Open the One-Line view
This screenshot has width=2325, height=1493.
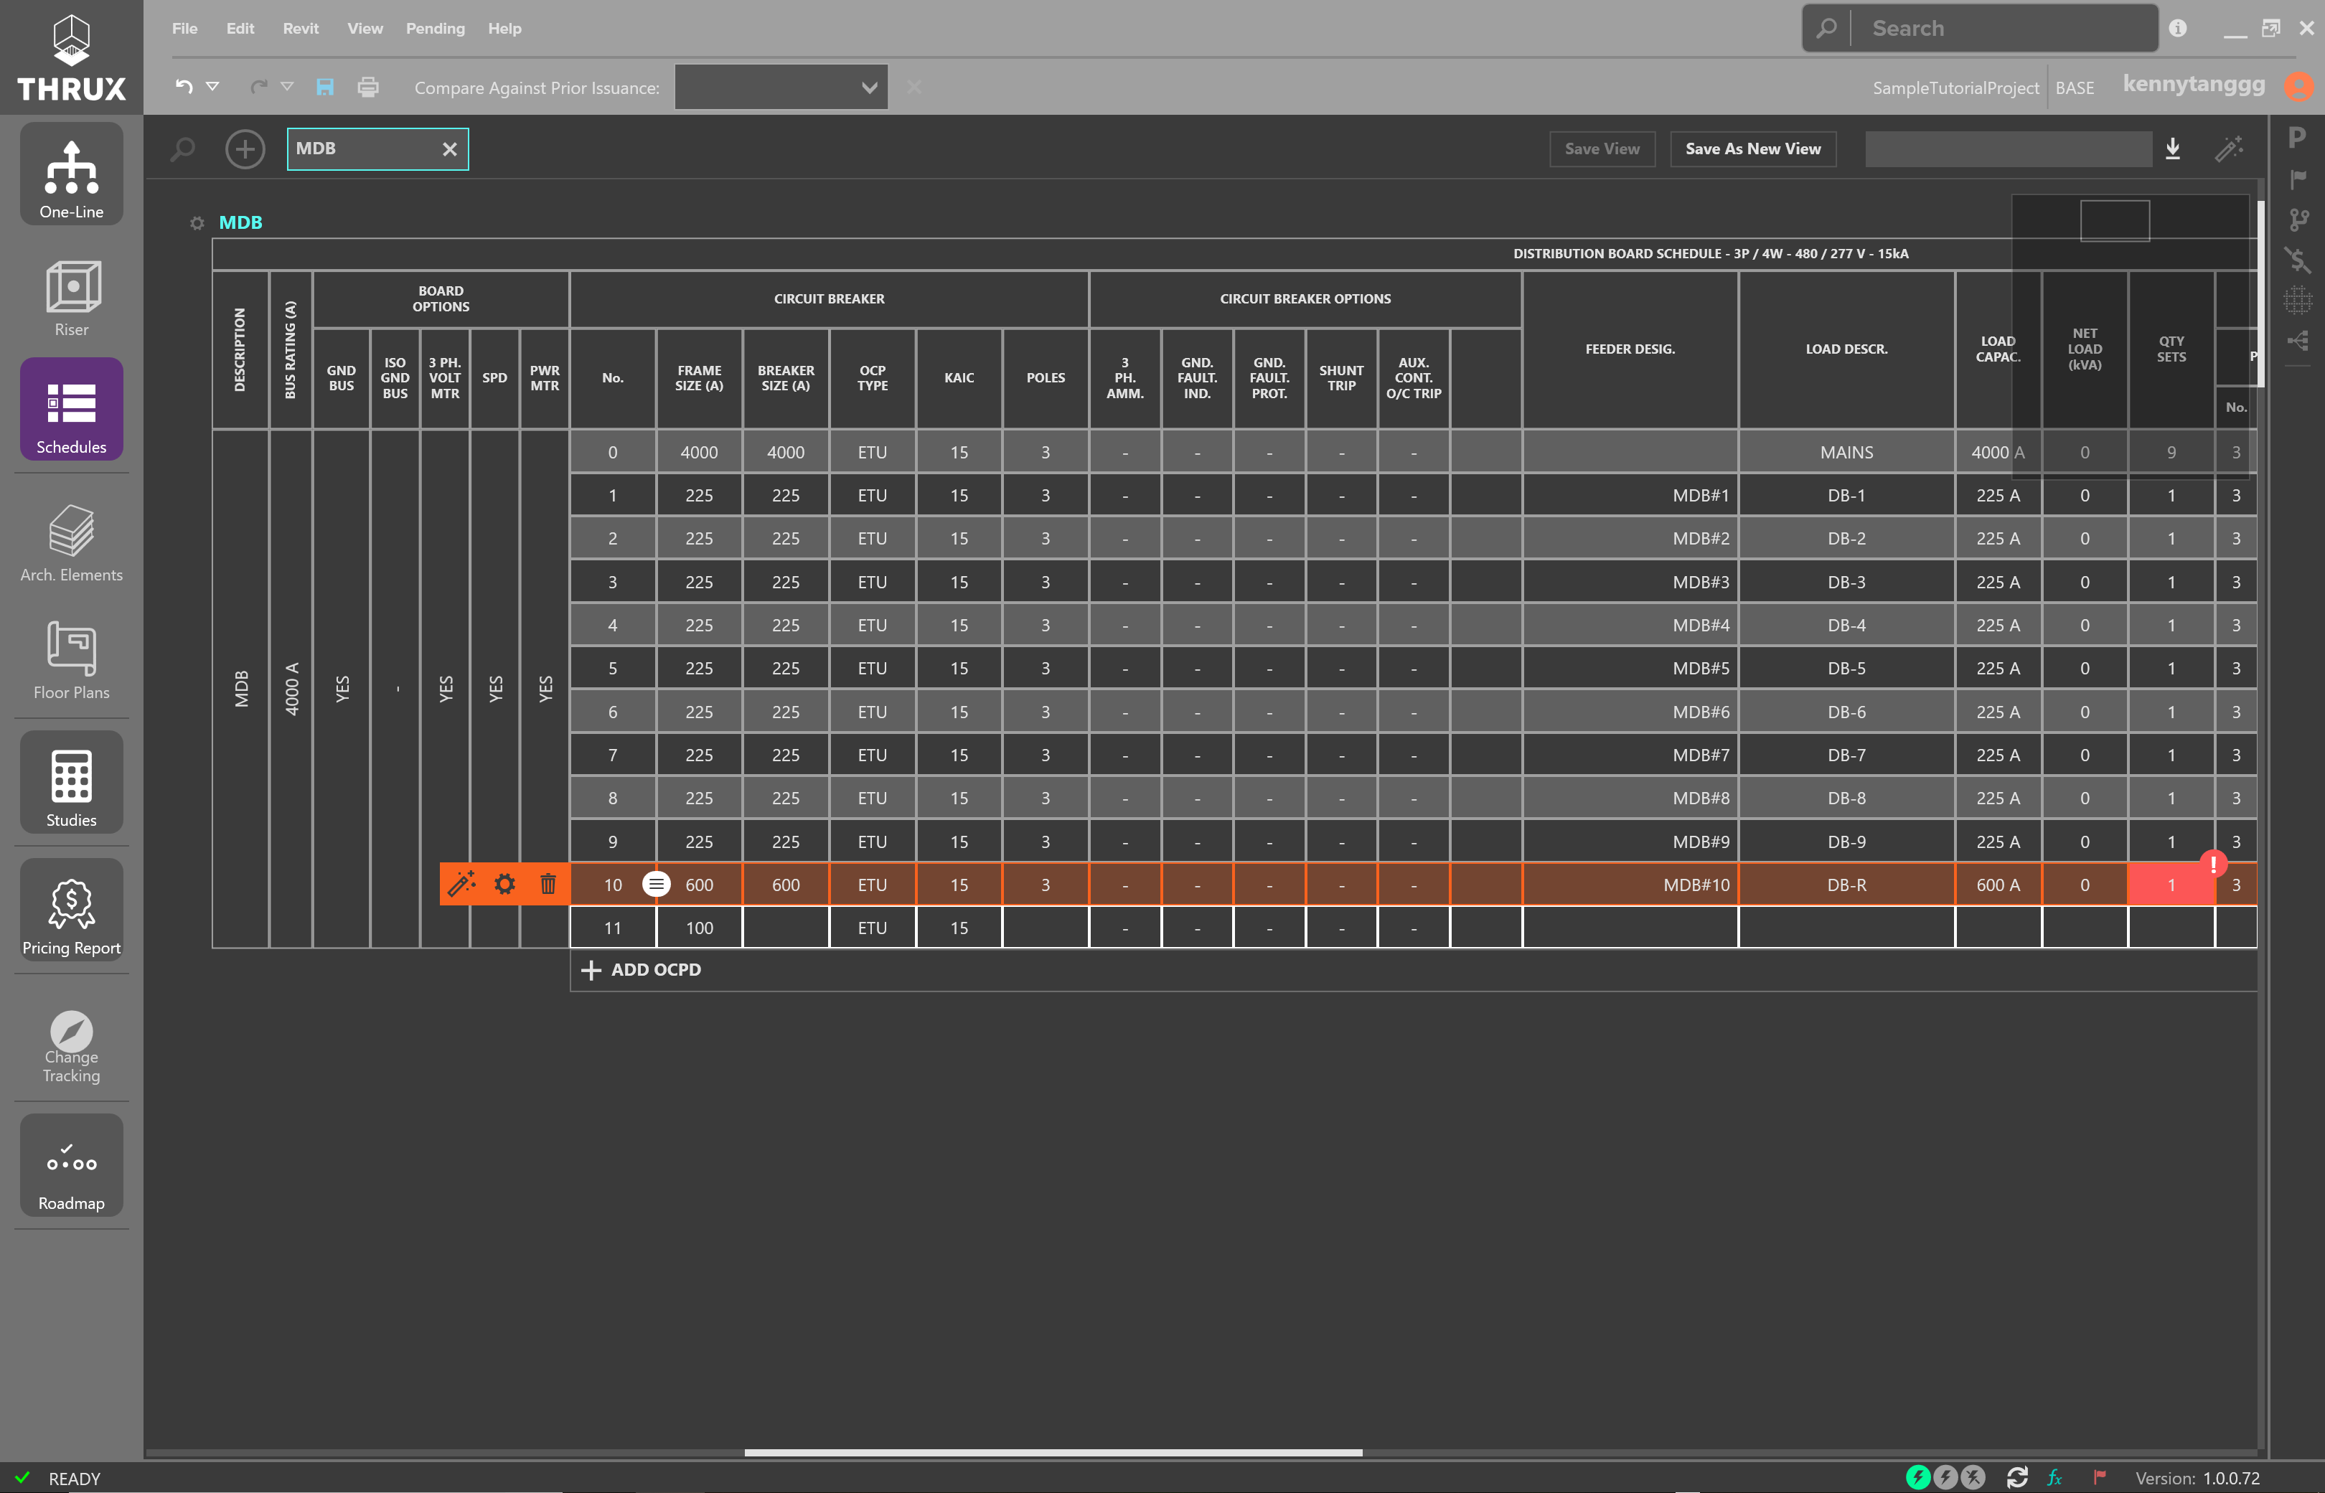[x=71, y=174]
